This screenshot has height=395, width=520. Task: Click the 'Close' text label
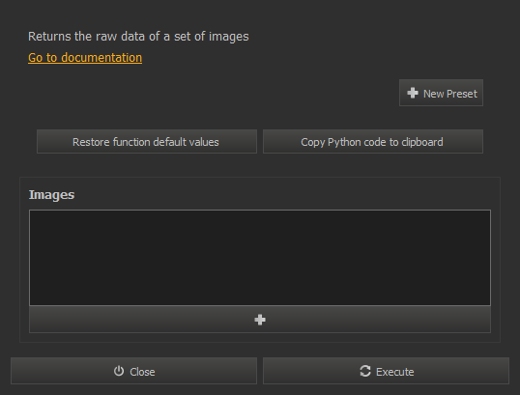pyautogui.click(x=142, y=372)
